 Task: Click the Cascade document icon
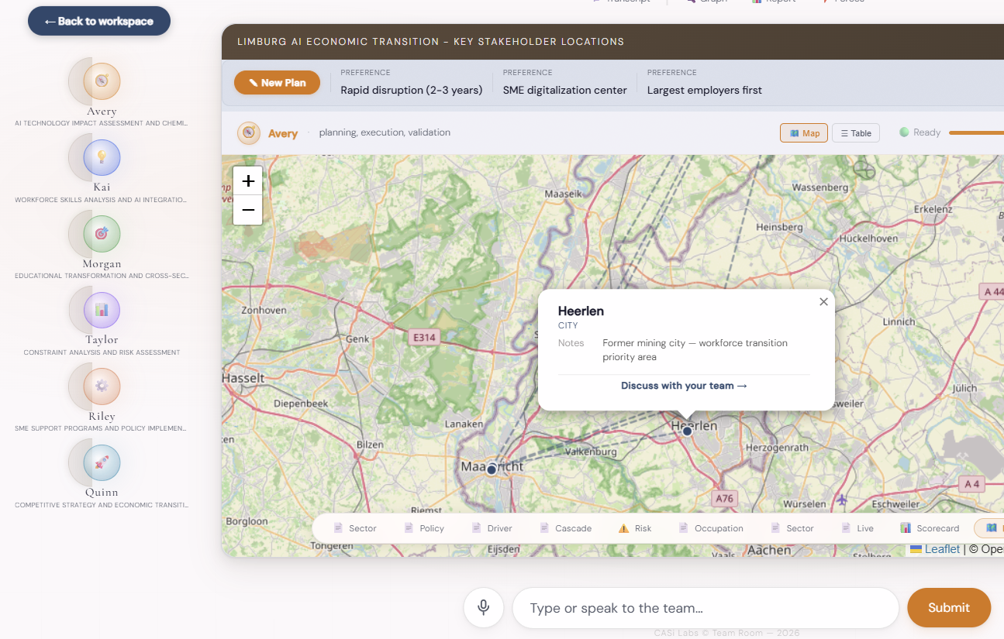(x=544, y=528)
